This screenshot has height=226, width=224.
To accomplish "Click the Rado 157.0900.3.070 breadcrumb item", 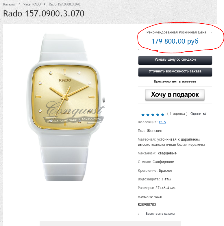I will click(64, 4).
